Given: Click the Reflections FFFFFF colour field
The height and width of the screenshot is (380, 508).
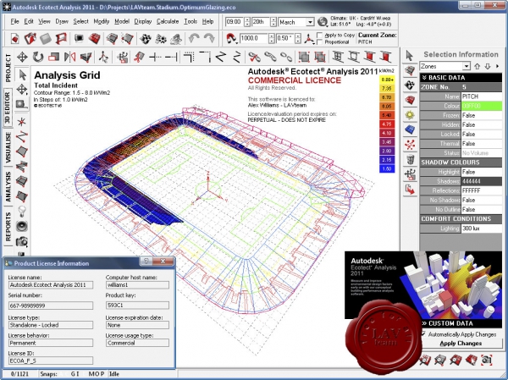Looking at the screenshot, I should coord(481,190).
